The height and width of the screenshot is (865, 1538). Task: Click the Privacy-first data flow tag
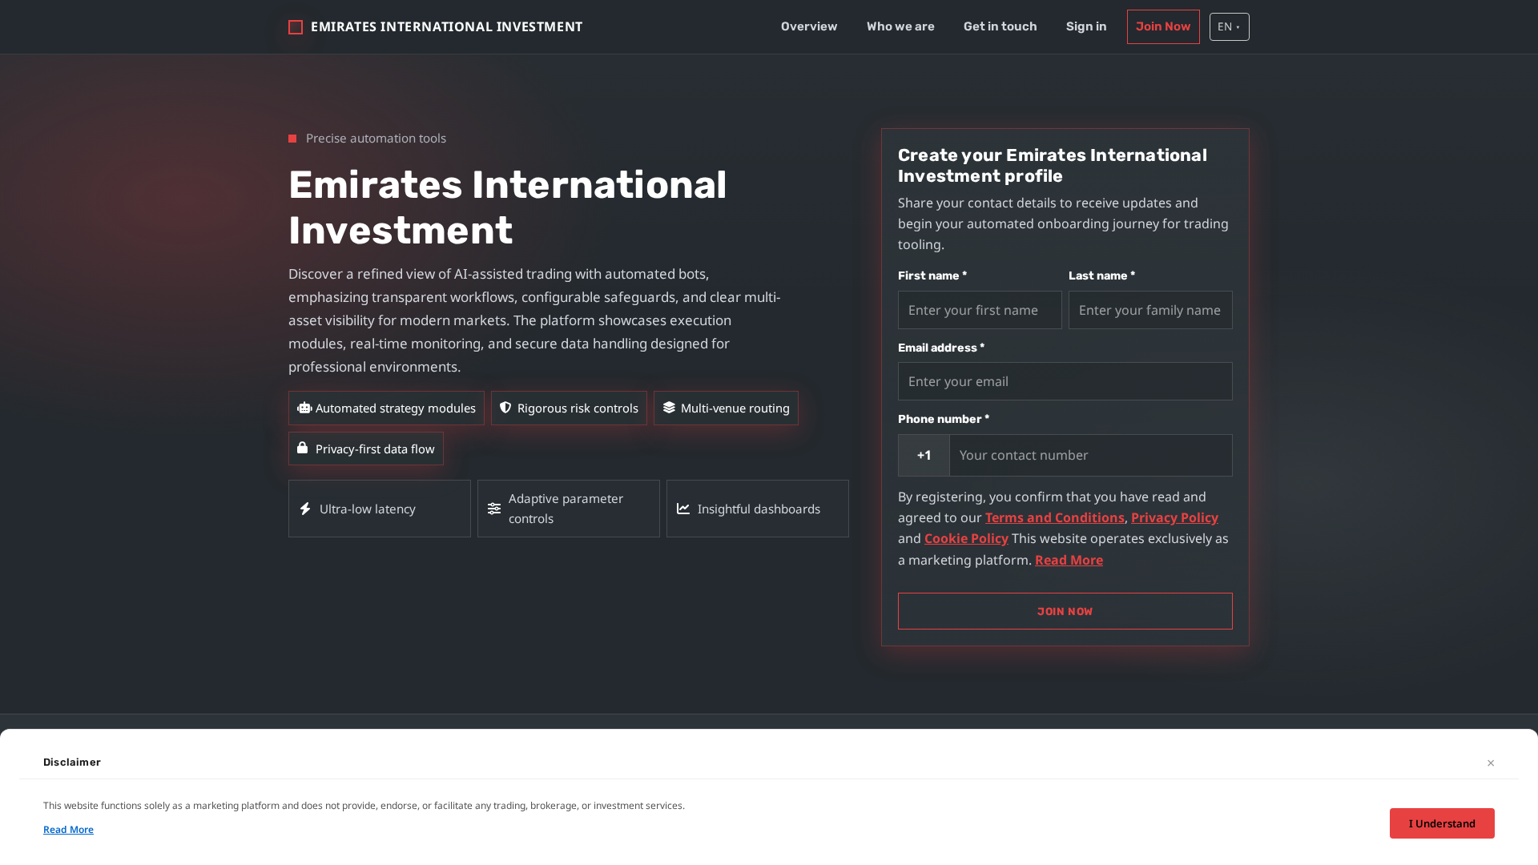click(365, 449)
